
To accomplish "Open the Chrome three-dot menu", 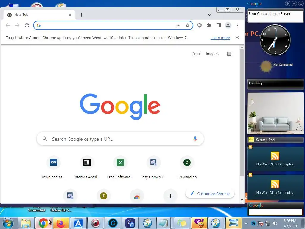I will pos(238,25).
